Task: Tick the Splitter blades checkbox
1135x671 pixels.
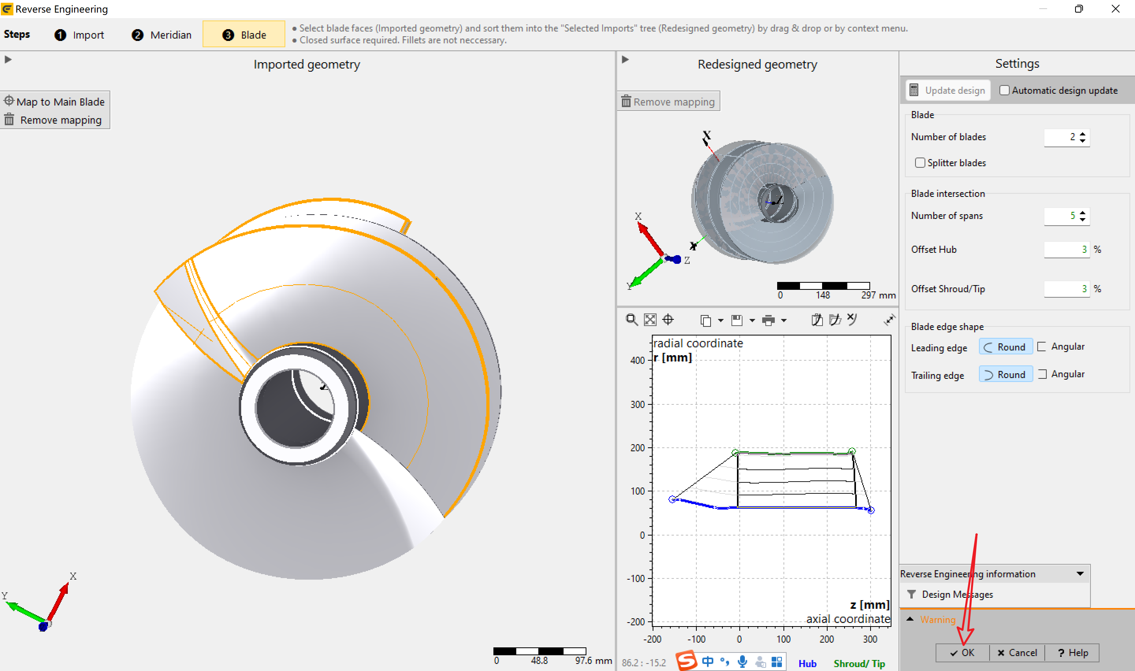Action: [920, 163]
